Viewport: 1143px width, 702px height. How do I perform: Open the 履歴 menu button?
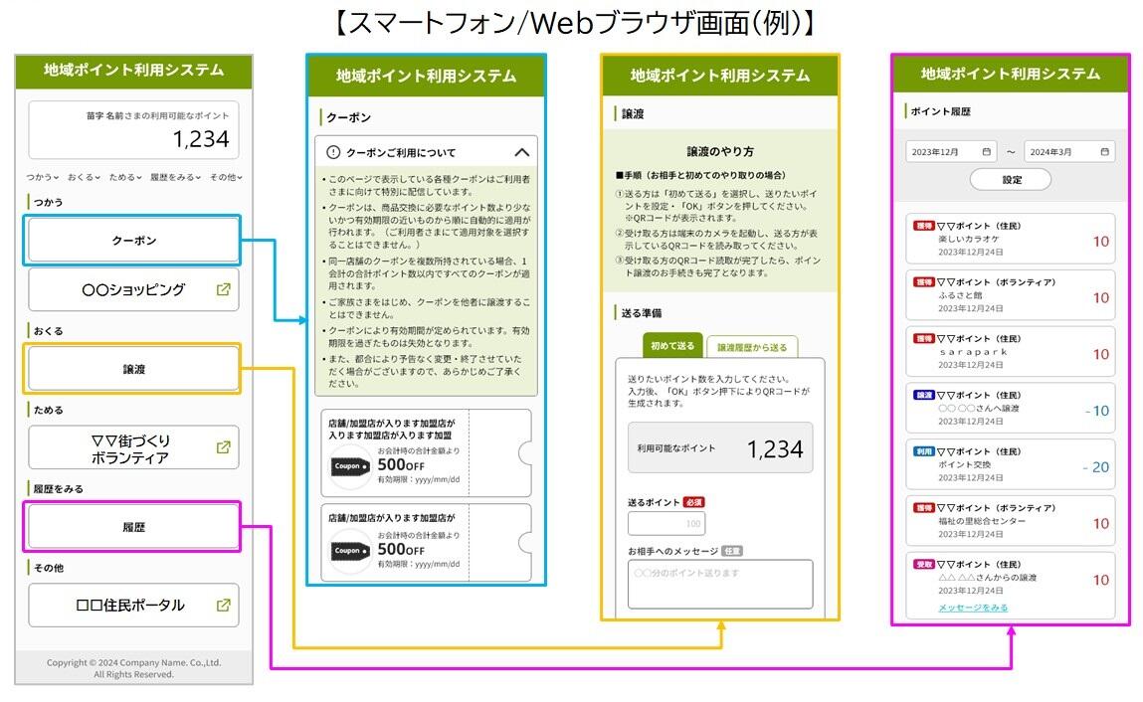(x=133, y=527)
